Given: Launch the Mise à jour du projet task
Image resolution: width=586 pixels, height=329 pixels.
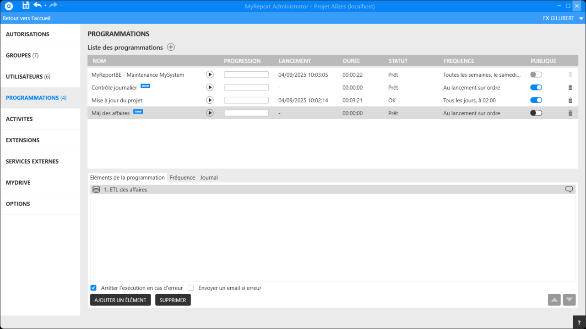Looking at the screenshot, I should pos(210,100).
